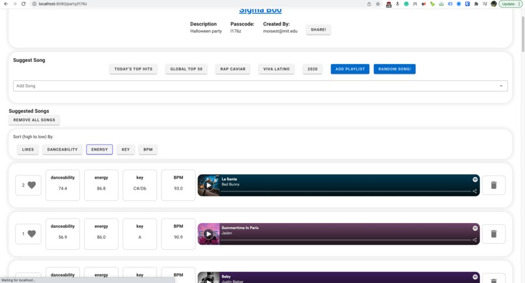Click the moisest@mit.edu creator email

280,31
